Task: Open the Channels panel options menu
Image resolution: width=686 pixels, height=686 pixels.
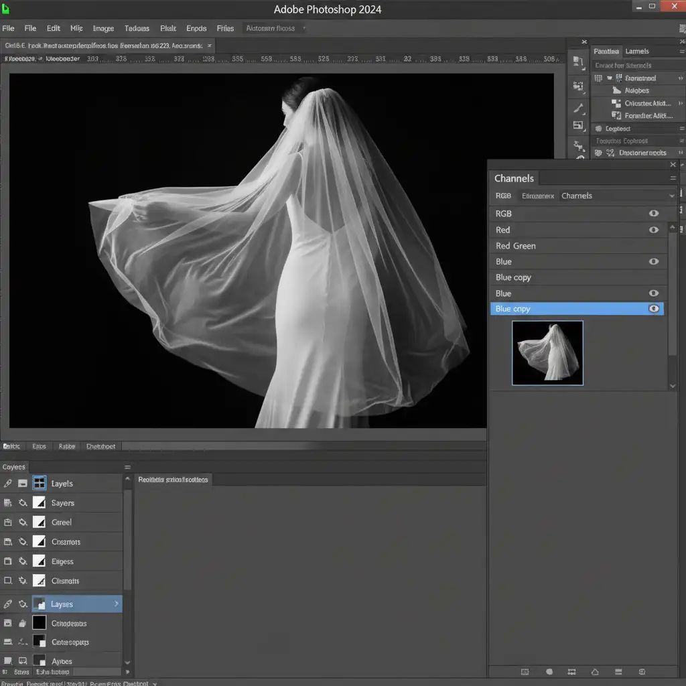Action: pos(673,178)
